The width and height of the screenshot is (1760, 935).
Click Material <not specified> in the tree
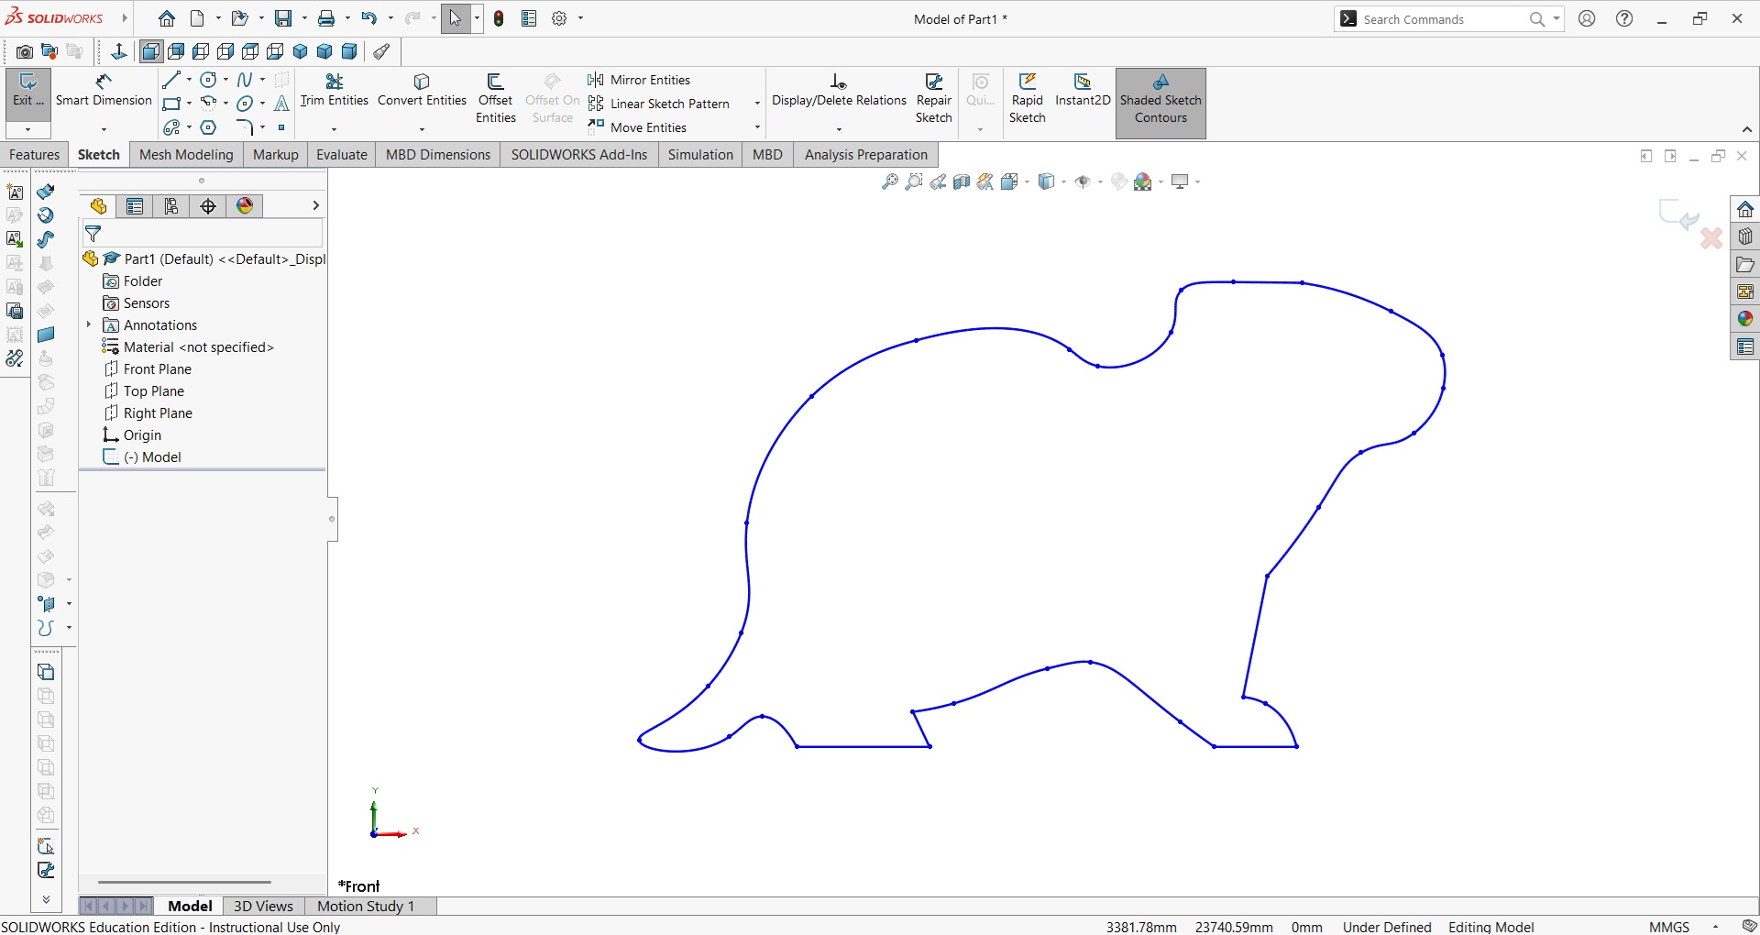point(188,346)
